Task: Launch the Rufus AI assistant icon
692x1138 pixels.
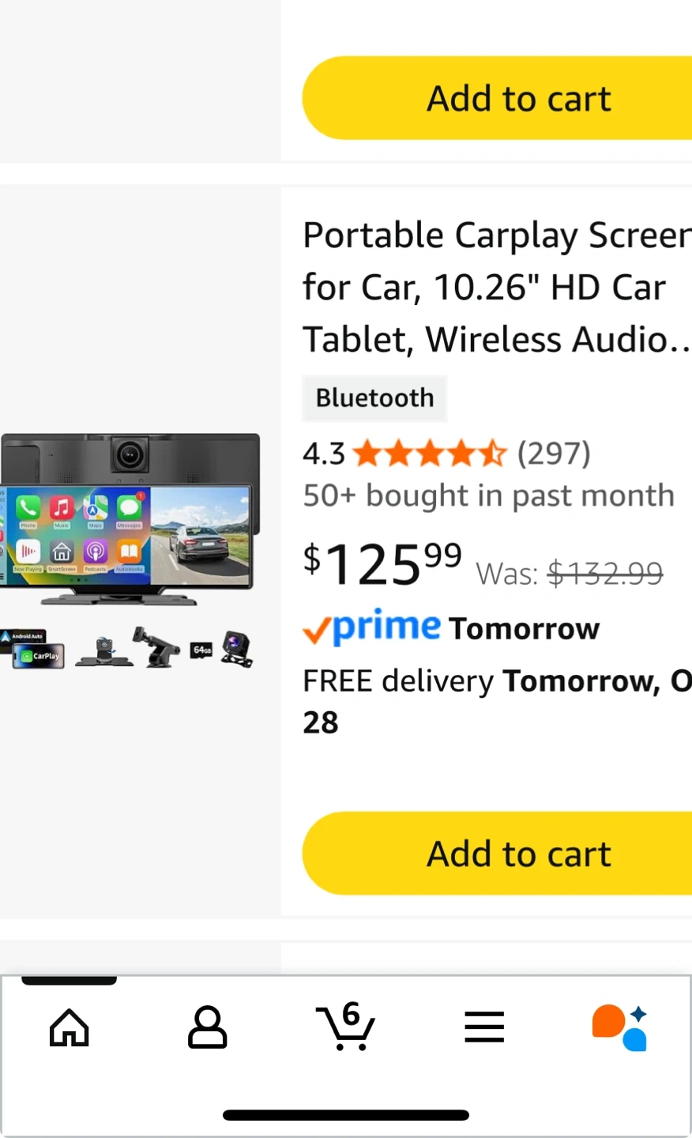Action: [620, 1027]
